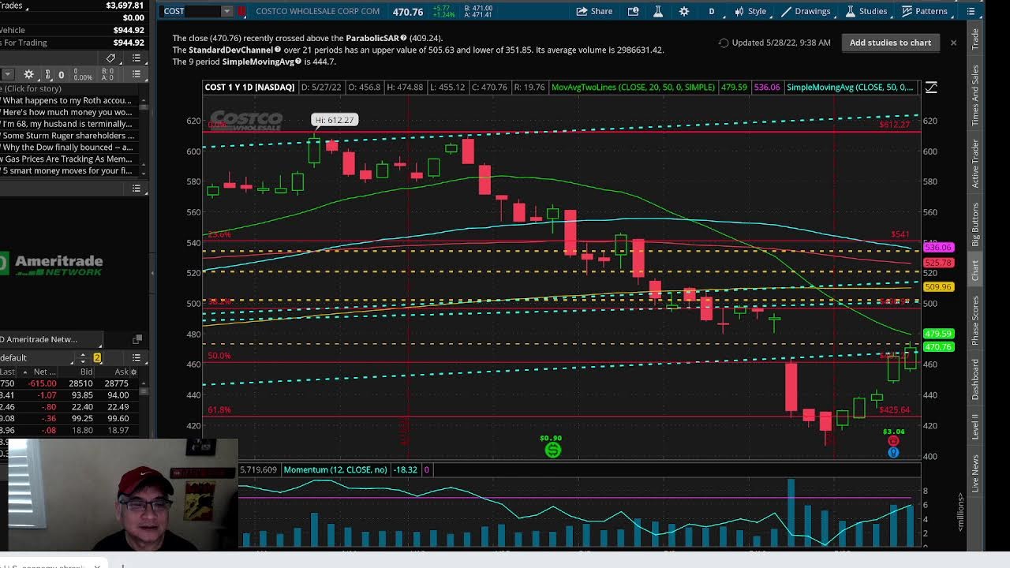The image size is (1010, 568).
Task: Click the red clipboard link color icon
Action: tap(241, 11)
